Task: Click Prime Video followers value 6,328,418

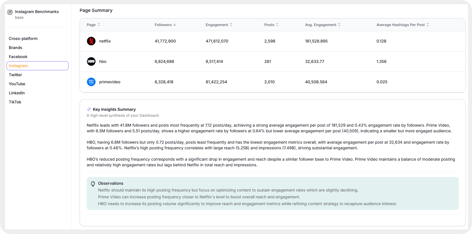Action: (164, 82)
